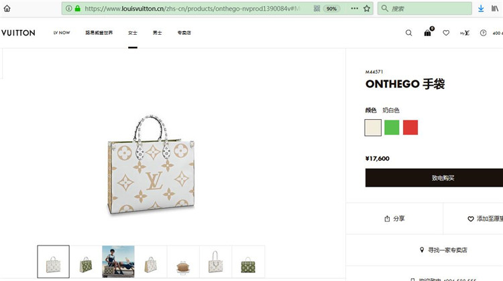Open the browser library icon
The width and height of the screenshot is (503, 281).
point(495,9)
